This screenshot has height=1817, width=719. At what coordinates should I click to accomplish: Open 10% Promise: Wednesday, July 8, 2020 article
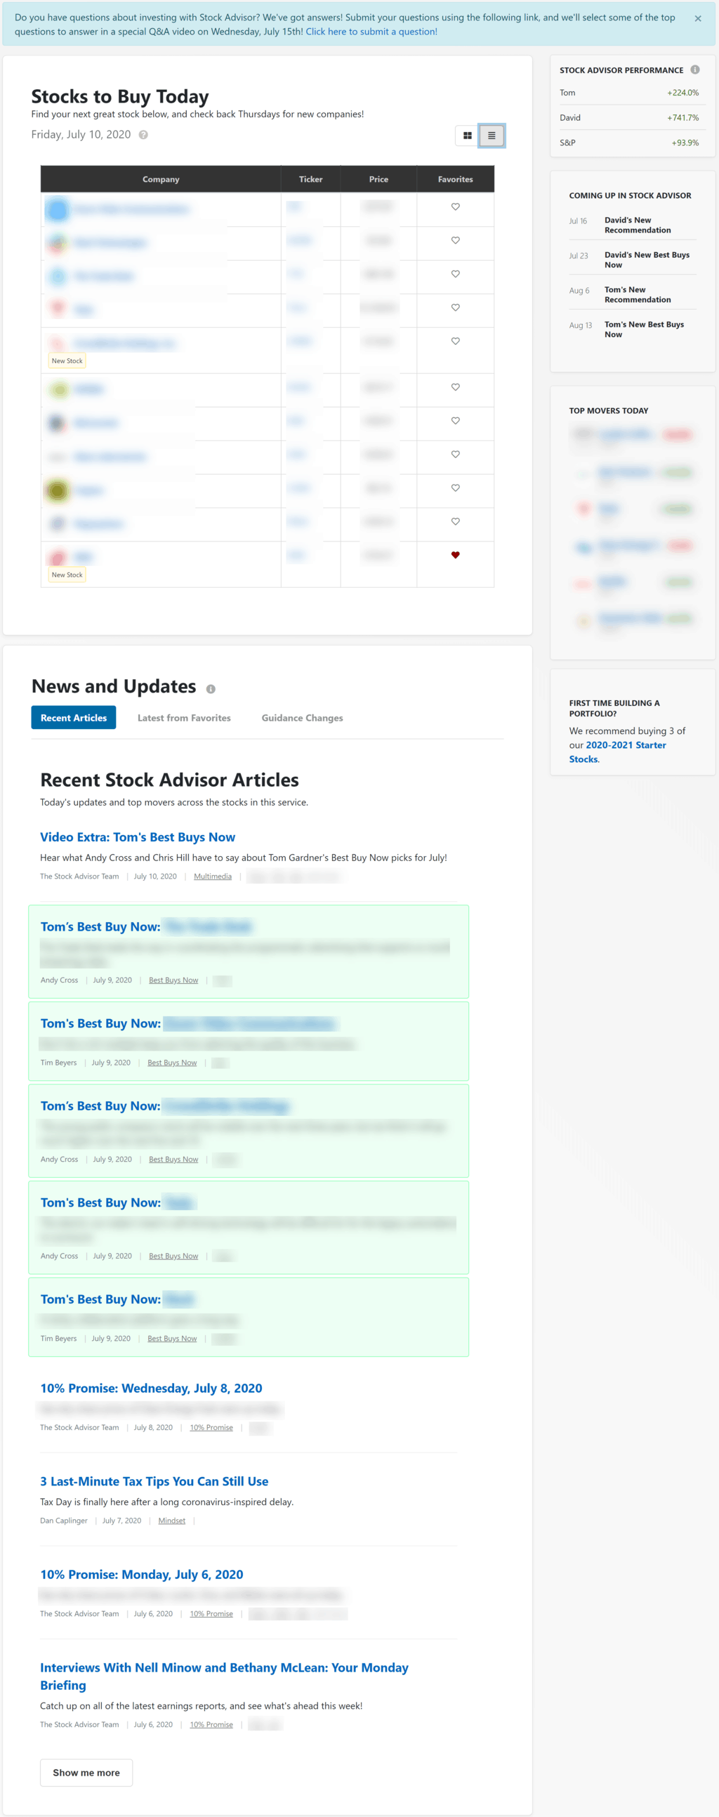[151, 1387]
